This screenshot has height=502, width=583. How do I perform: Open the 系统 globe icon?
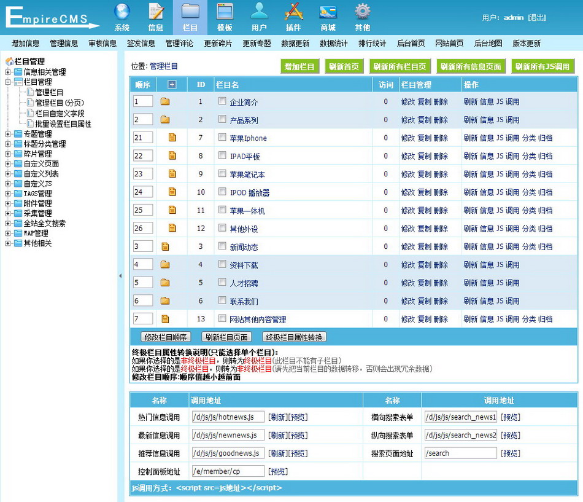pos(122,12)
